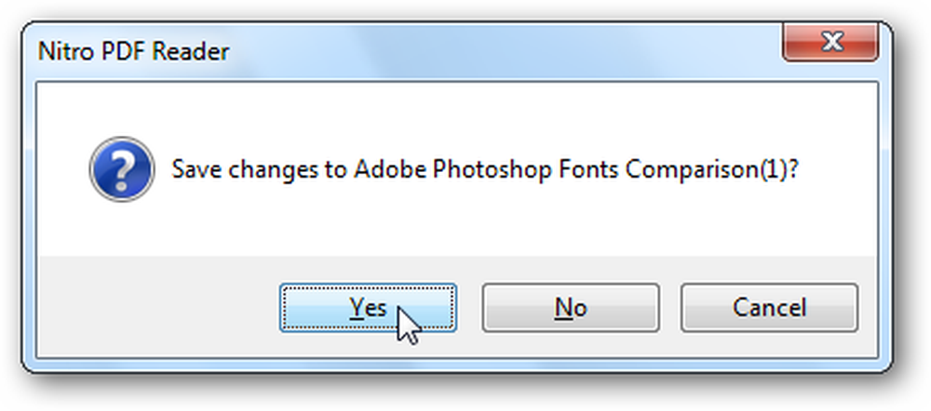Cancel the save prompt
This screenshot has width=931, height=411.
click(x=770, y=308)
